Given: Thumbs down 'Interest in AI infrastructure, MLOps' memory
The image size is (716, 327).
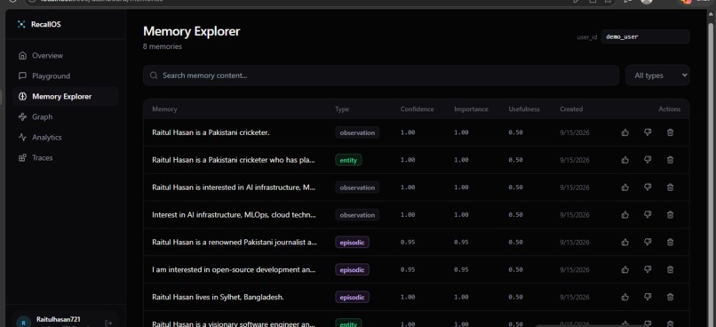Looking at the screenshot, I should tap(648, 215).
